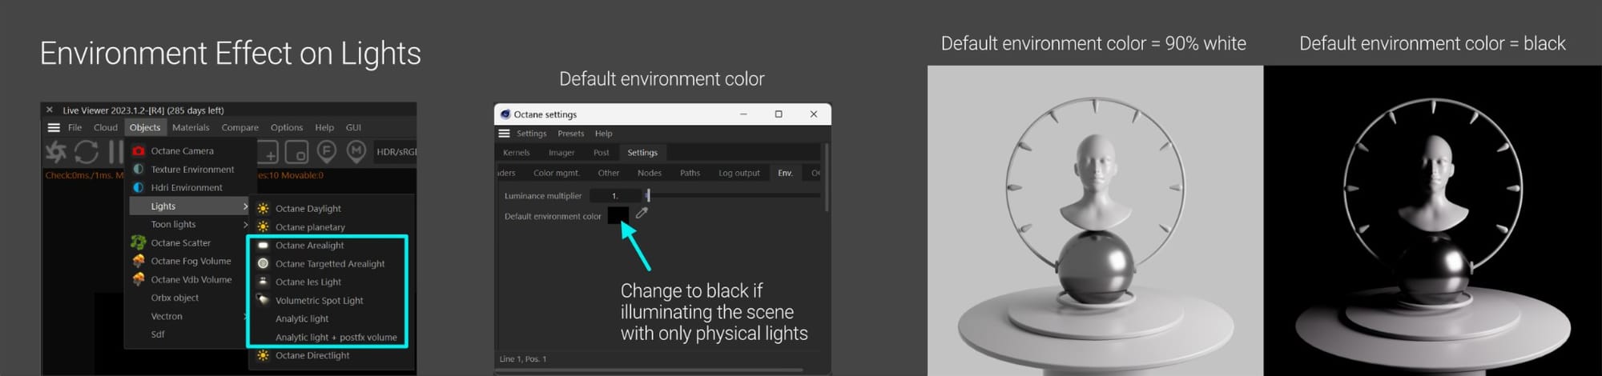Image resolution: width=1602 pixels, height=376 pixels.
Task: Click the Luminance multiplier slider handle
Action: (648, 195)
